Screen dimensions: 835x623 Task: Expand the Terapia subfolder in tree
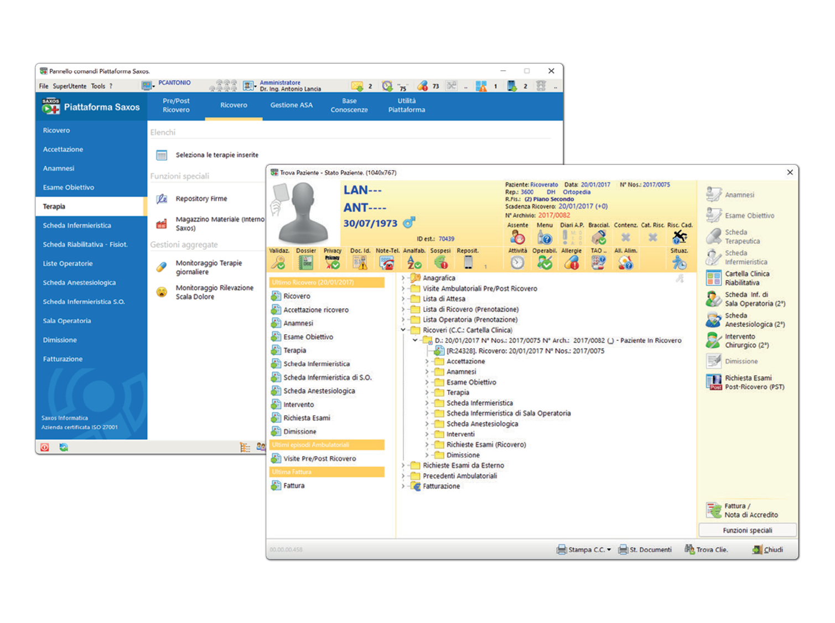tap(427, 393)
